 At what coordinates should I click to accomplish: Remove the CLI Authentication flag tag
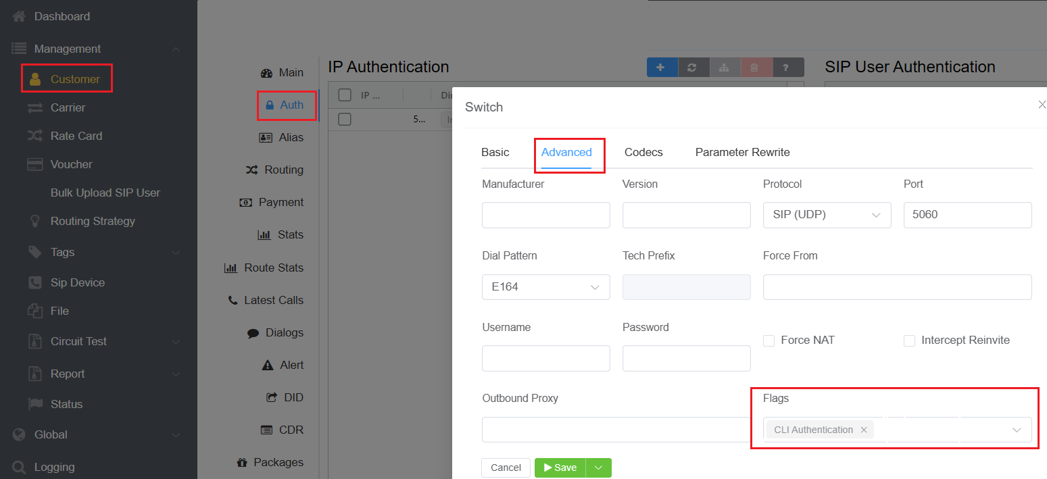[x=864, y=430]
